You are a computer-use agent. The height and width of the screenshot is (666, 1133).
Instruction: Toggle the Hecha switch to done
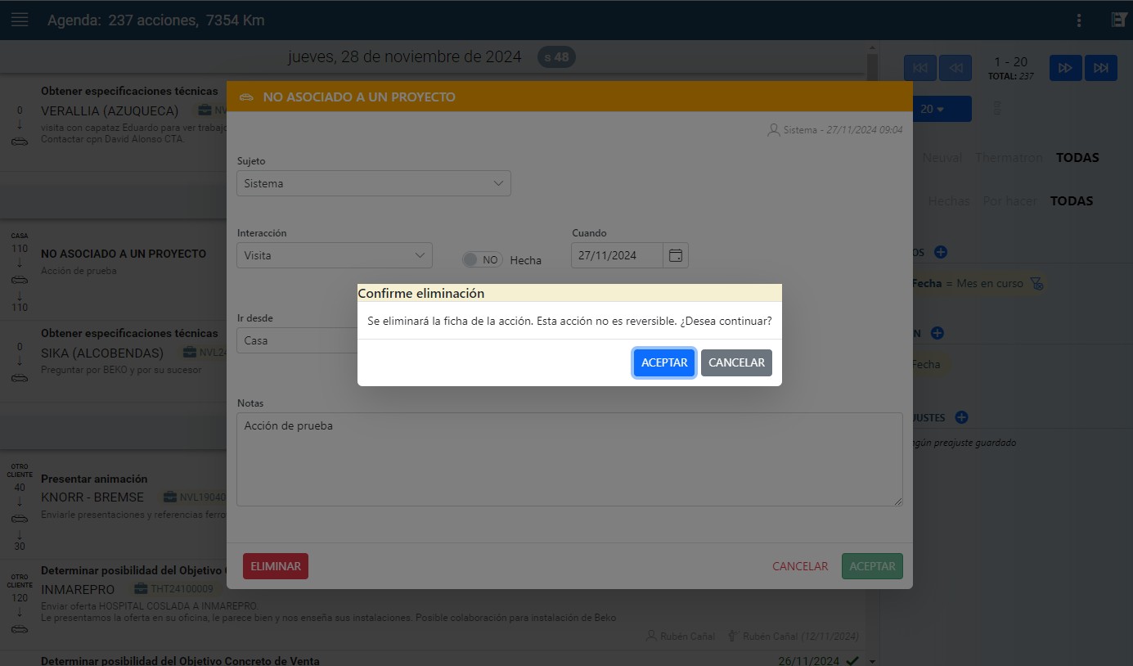pos(482,259)
